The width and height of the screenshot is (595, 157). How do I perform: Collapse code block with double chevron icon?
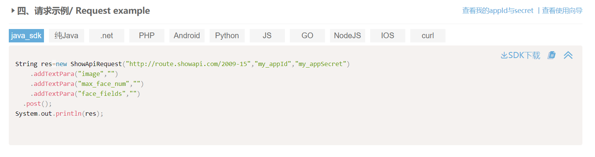click(568, 55)
